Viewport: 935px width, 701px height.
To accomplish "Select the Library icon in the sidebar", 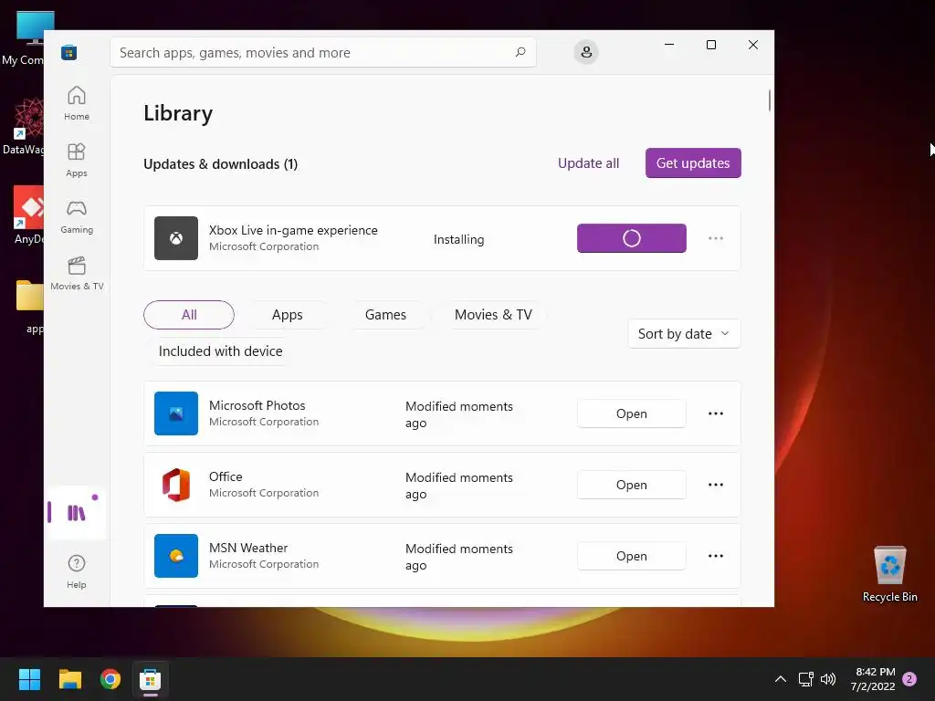I will pos(77,513).
